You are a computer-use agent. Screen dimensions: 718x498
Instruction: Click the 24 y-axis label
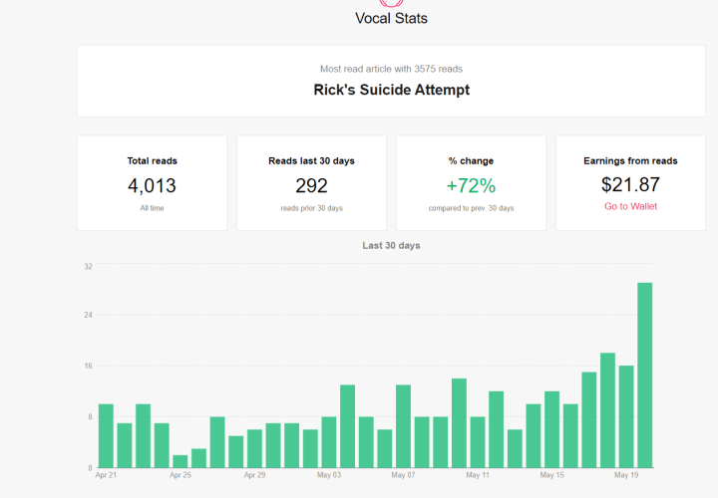pyautogui.click(x=88, y=315)
